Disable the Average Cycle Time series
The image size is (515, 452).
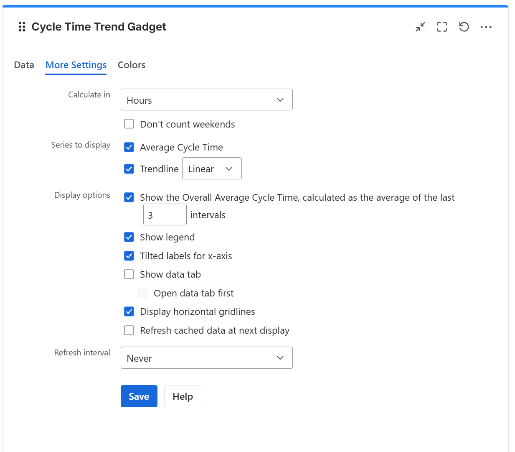tap(129, 147)
